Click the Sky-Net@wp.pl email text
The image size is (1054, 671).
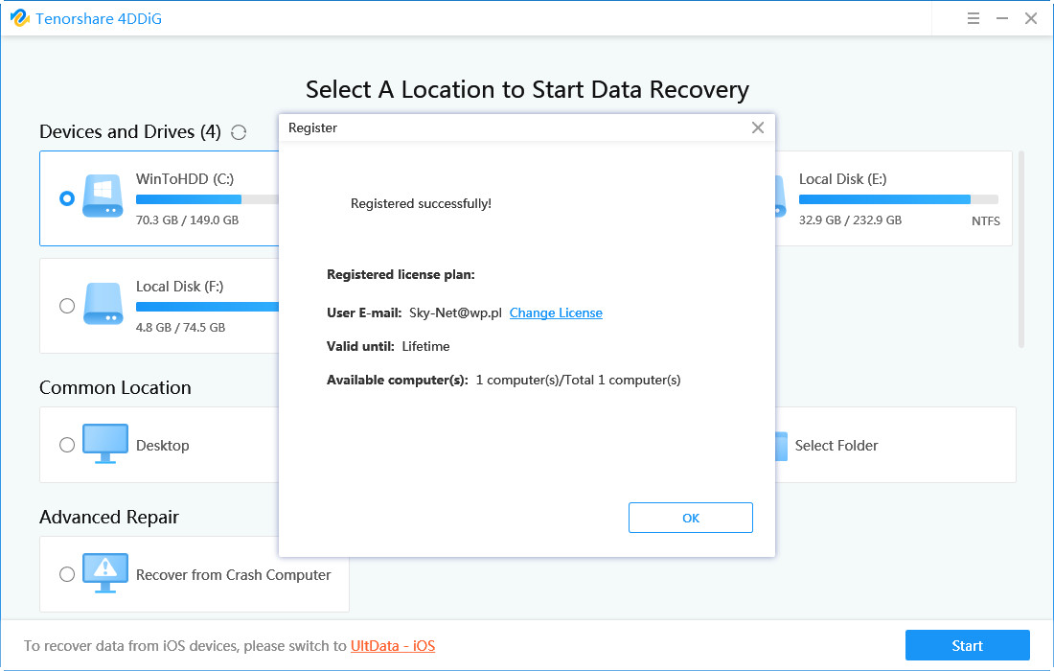455,312
